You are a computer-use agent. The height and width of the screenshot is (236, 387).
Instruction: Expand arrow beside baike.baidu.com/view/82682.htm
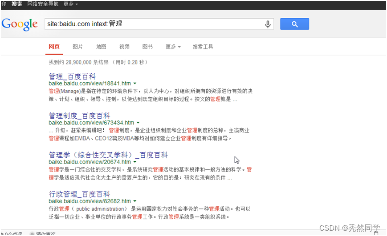point(135,201)
